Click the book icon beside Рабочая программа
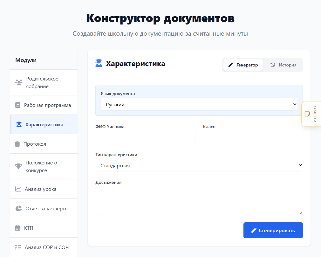Screen dimensions: 321x257 click(x=18, y=105)
